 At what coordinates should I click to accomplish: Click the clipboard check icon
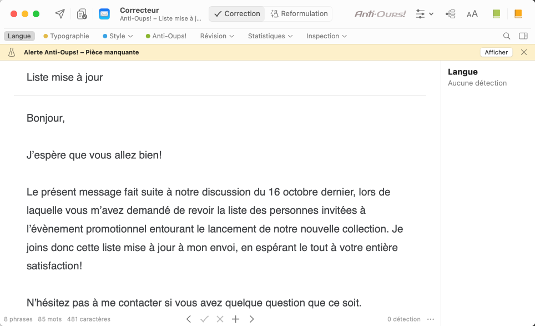[x=82, y=14]
